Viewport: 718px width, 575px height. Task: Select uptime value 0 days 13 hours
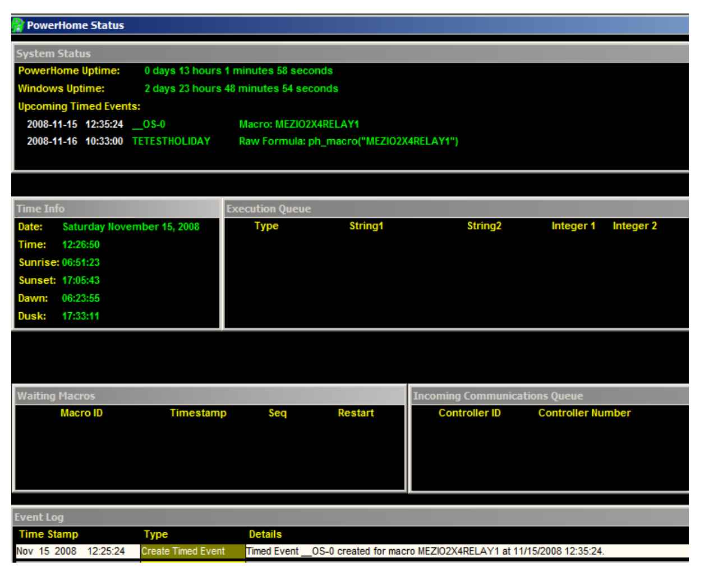[x=238, y=71]
